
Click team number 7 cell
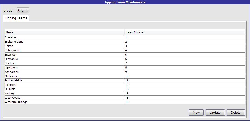[x=185, y=63]
